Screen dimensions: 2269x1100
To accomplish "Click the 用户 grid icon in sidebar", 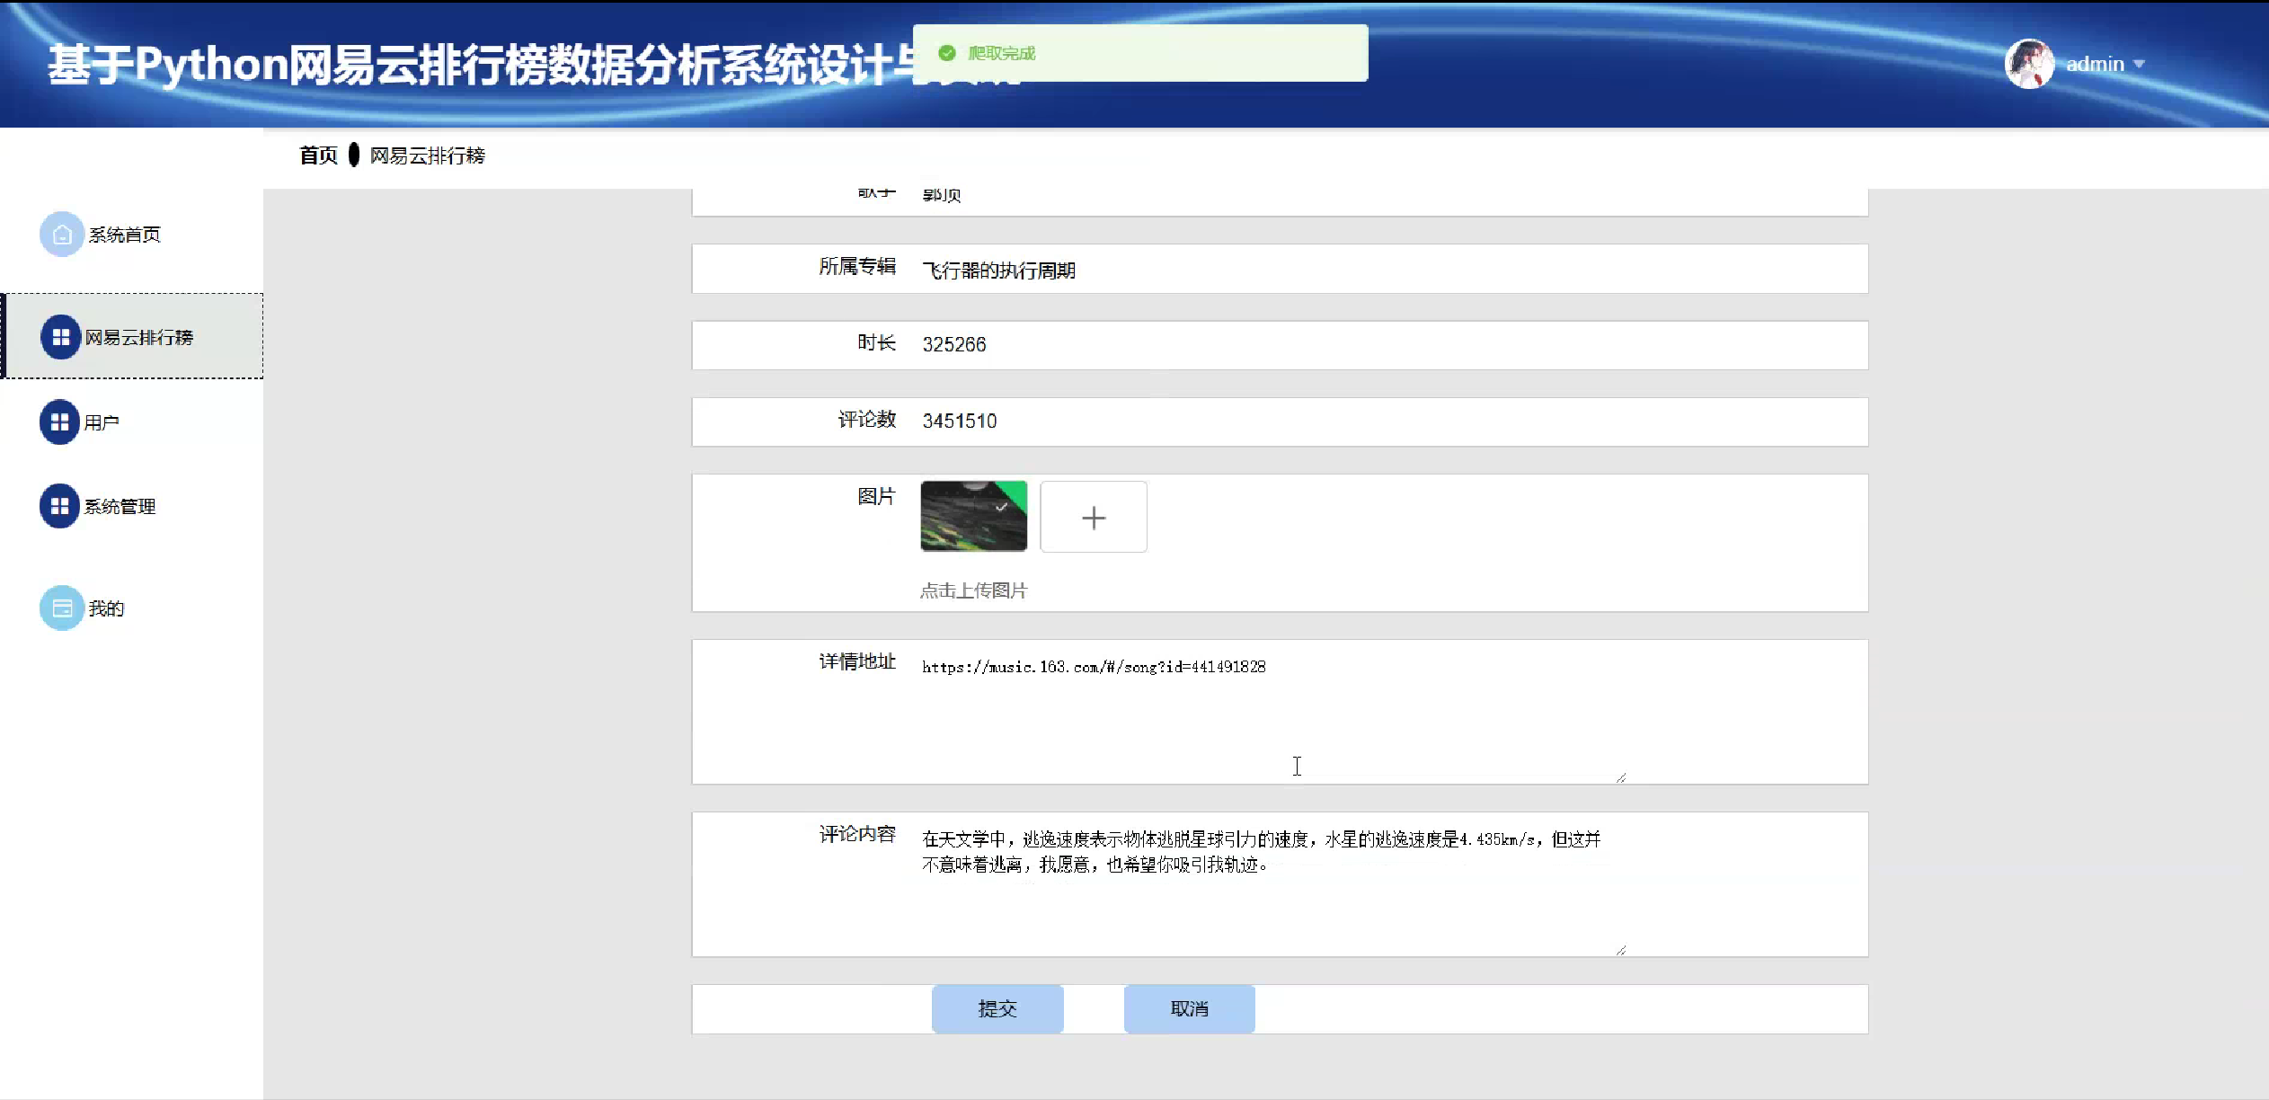I will [60, 422].
